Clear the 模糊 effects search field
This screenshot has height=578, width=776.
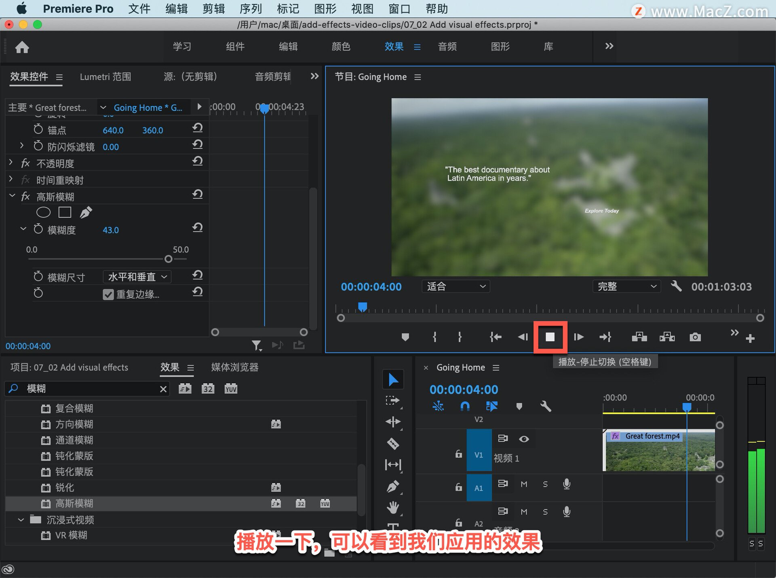pos(163,389)
